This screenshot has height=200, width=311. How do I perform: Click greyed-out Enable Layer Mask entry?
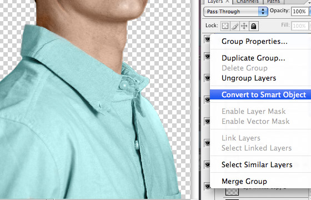(x=260, y=112)
